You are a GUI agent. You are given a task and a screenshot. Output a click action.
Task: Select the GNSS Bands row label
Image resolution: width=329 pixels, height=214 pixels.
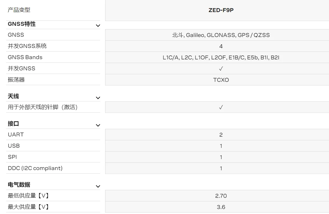pos(25,57)
